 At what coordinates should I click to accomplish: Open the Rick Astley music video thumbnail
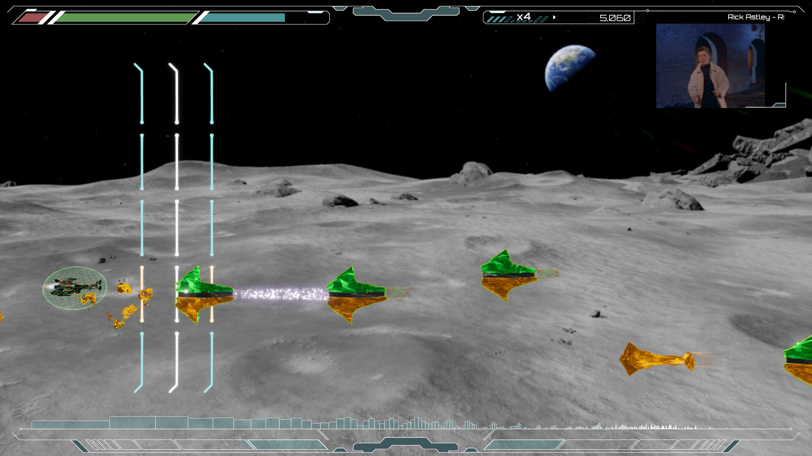pos(710,65)
